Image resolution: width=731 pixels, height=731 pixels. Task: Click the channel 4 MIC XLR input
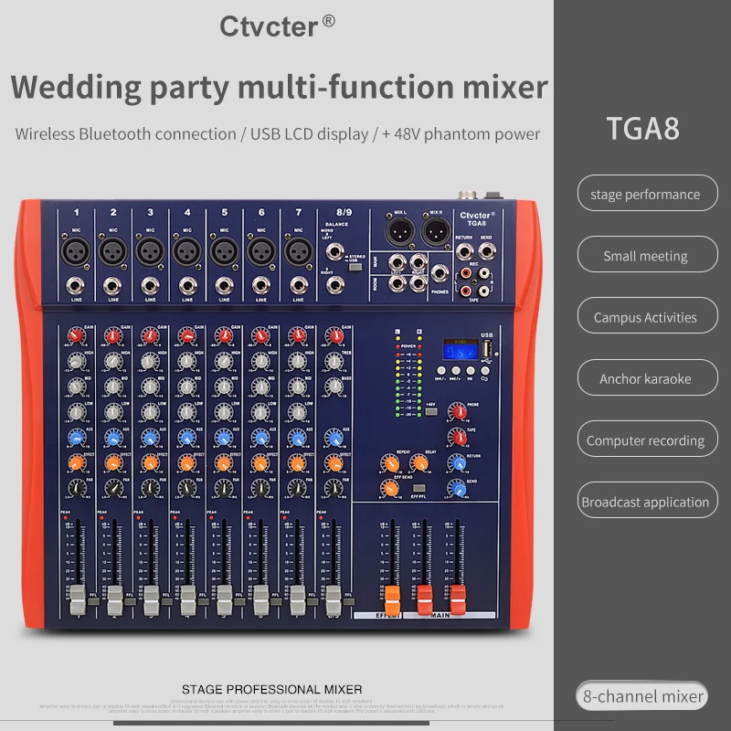187,252
